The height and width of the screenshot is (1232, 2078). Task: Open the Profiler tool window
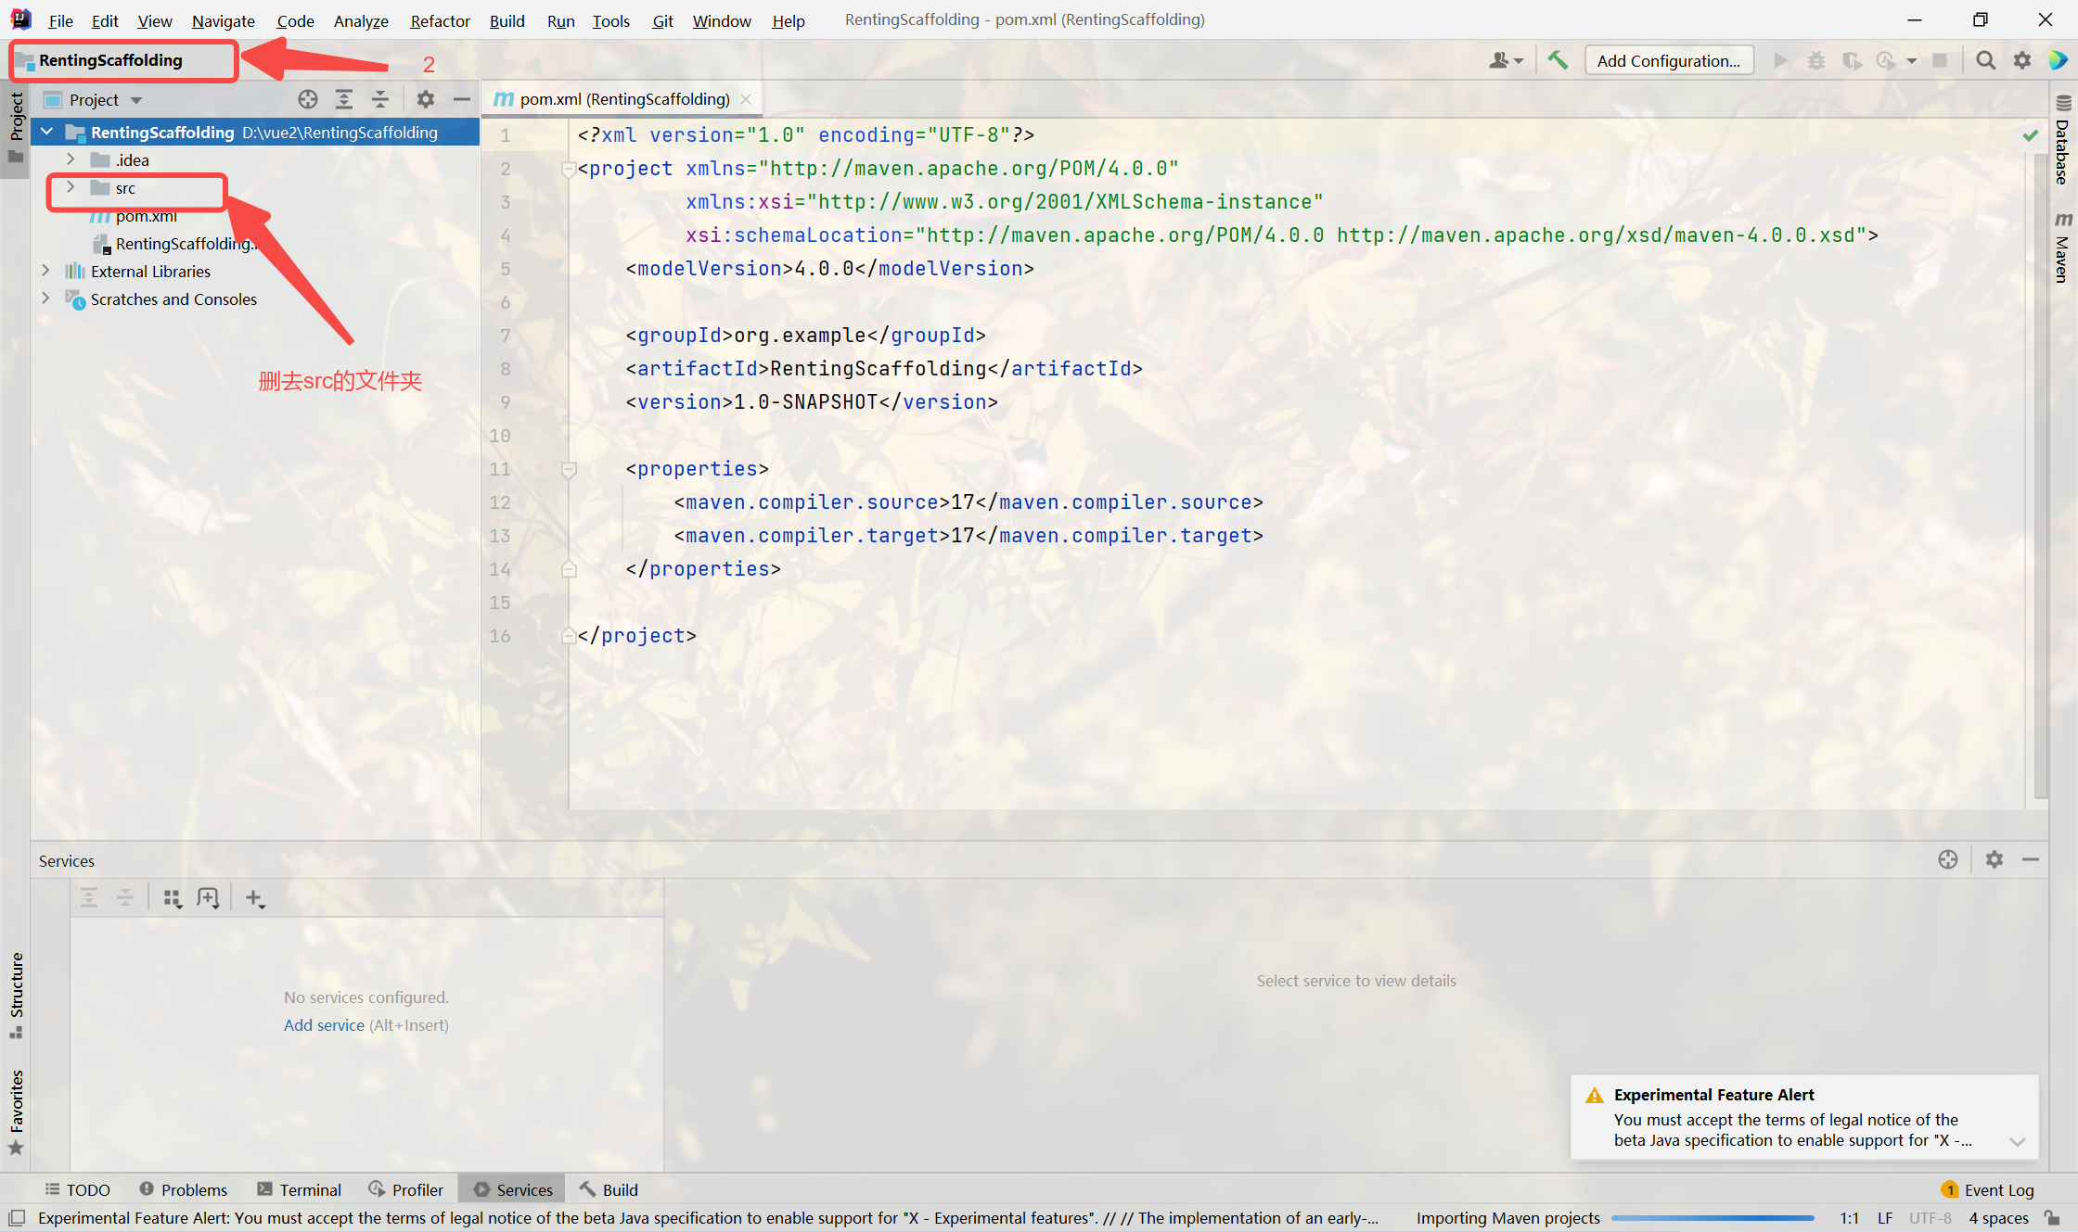pyautogui.click(x=406, y=1189)
